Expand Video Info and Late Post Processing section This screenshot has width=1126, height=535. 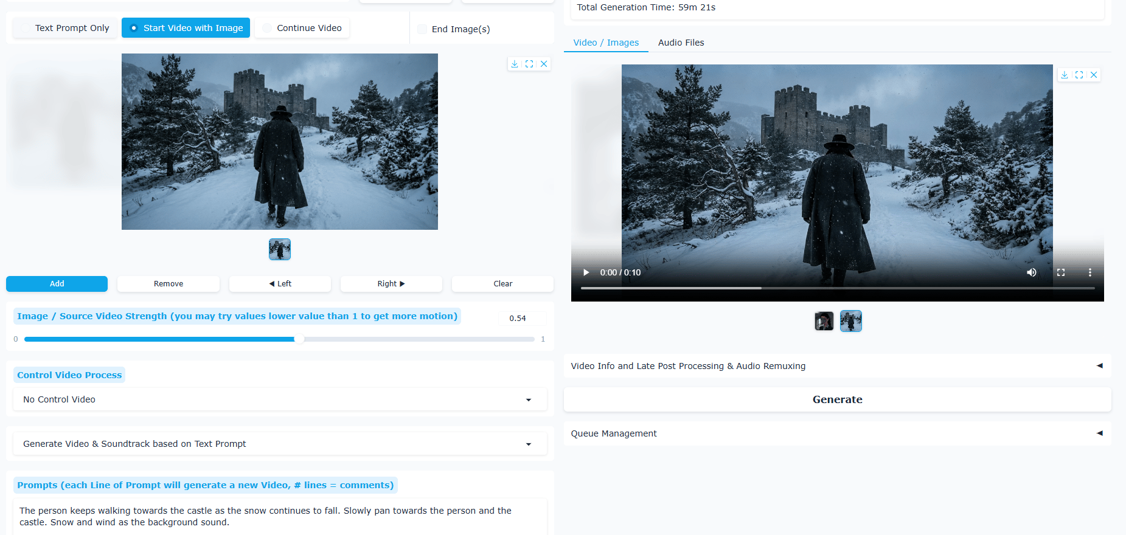tap(837, 366)
